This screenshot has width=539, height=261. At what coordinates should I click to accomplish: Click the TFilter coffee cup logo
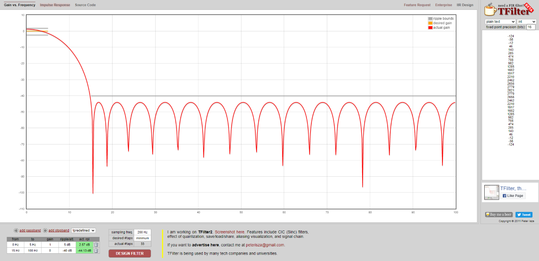tap(489, 10)
